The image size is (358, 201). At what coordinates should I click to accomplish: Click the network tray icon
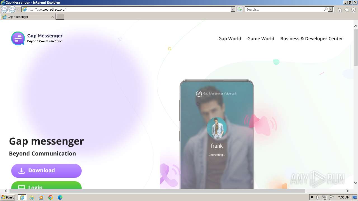pyautogui.click(x=325, y=197)
